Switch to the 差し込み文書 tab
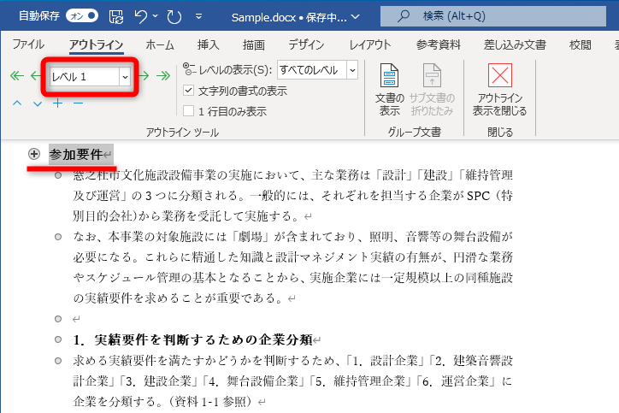This screenshot has width=619, height=413. pyautogui.click(x=515, y=45)
